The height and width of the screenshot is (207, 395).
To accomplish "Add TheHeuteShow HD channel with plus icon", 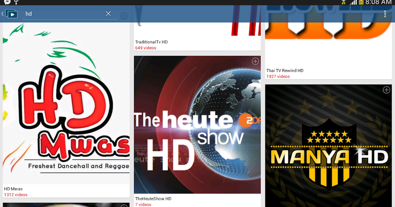I will pos(255,61).
